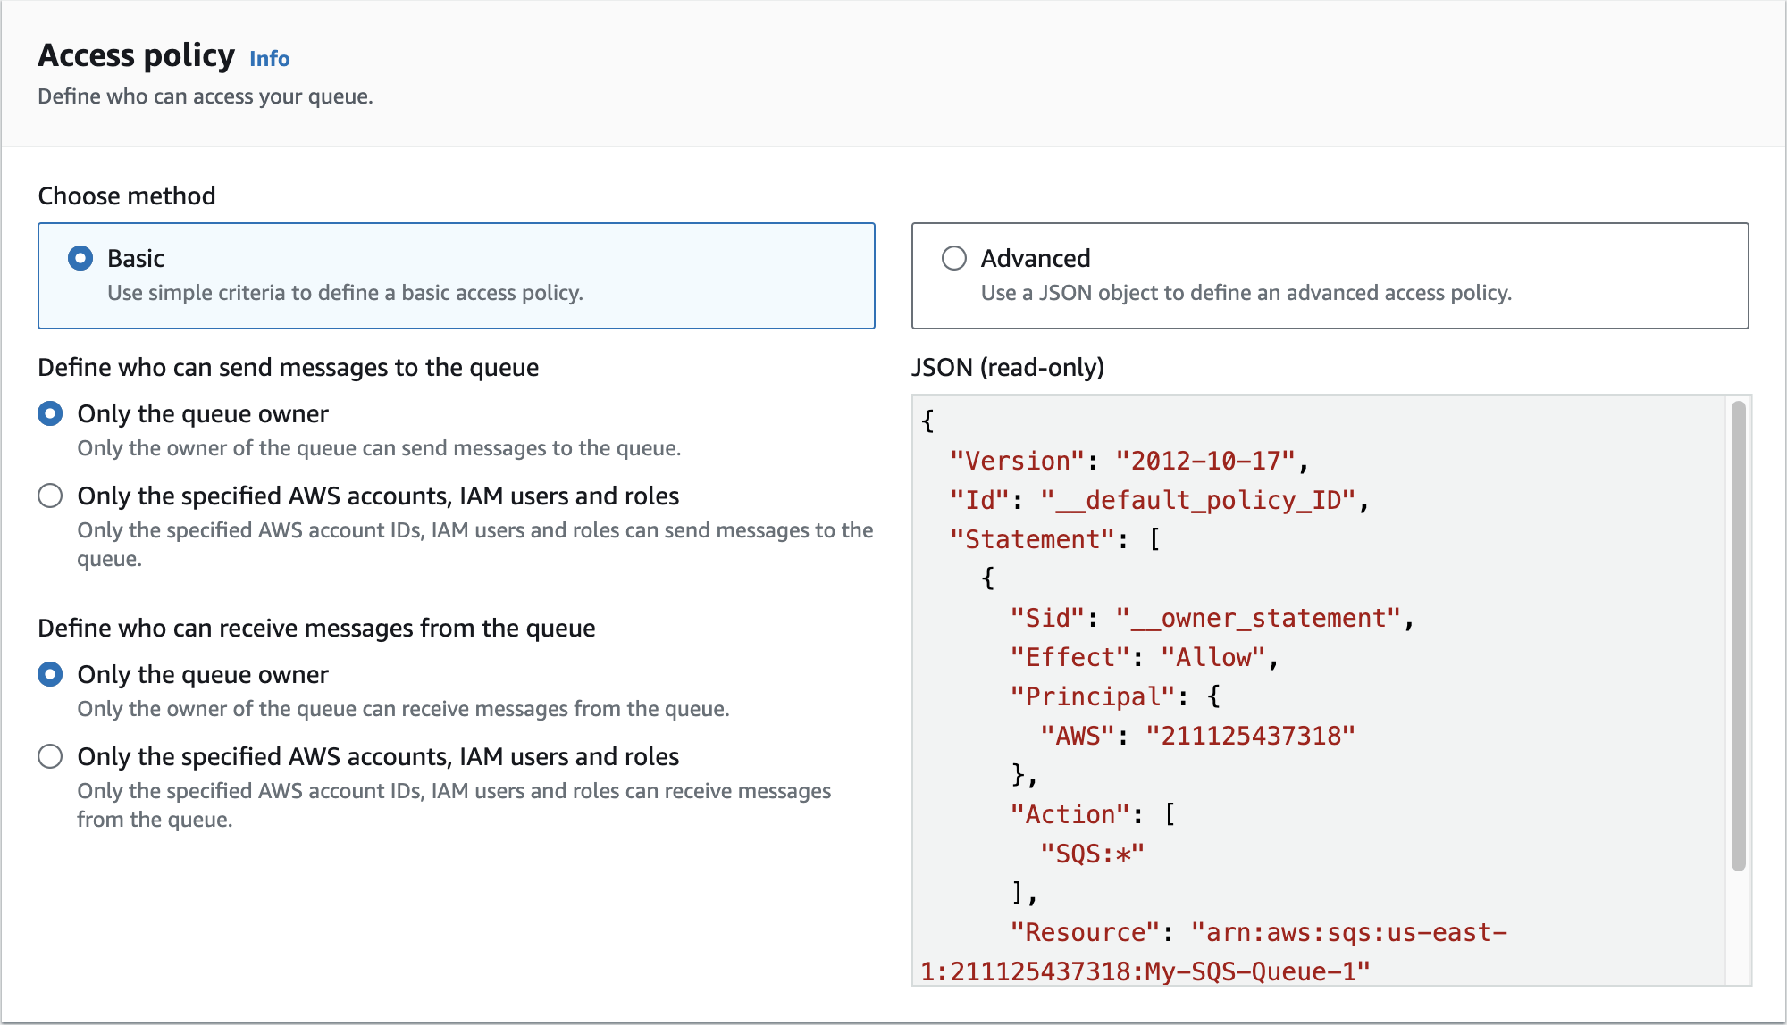
Task: Click the Basic tile's simple criteria description
Action: 345,294
